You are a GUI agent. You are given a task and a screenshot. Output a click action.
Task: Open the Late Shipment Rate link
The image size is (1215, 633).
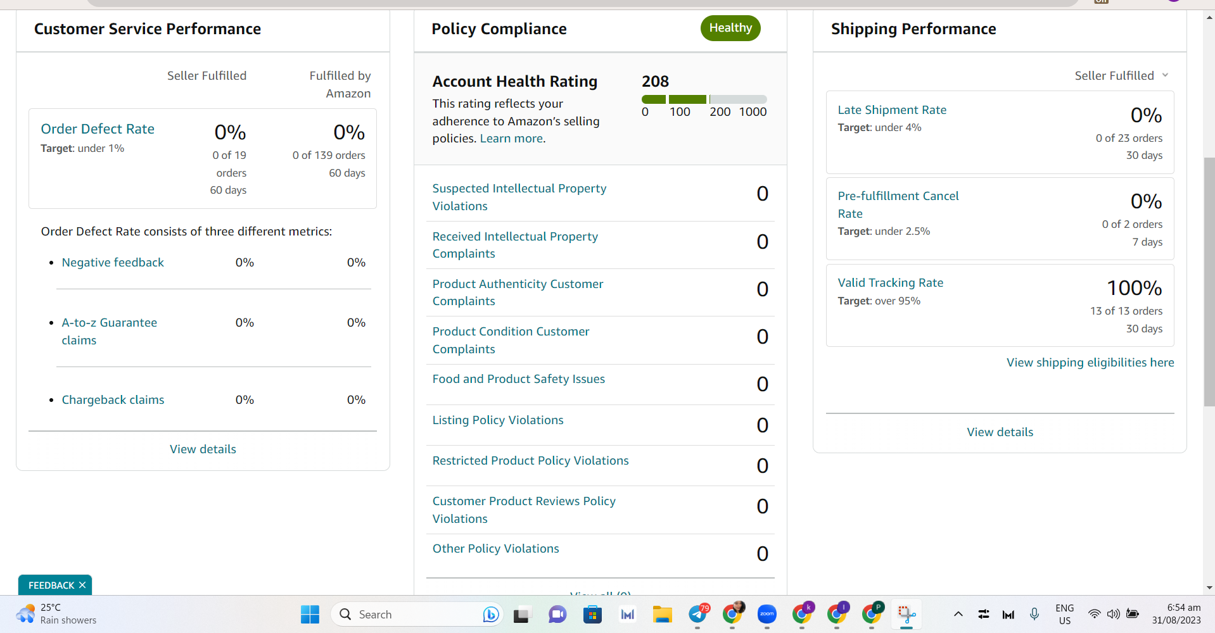[892, 110]
